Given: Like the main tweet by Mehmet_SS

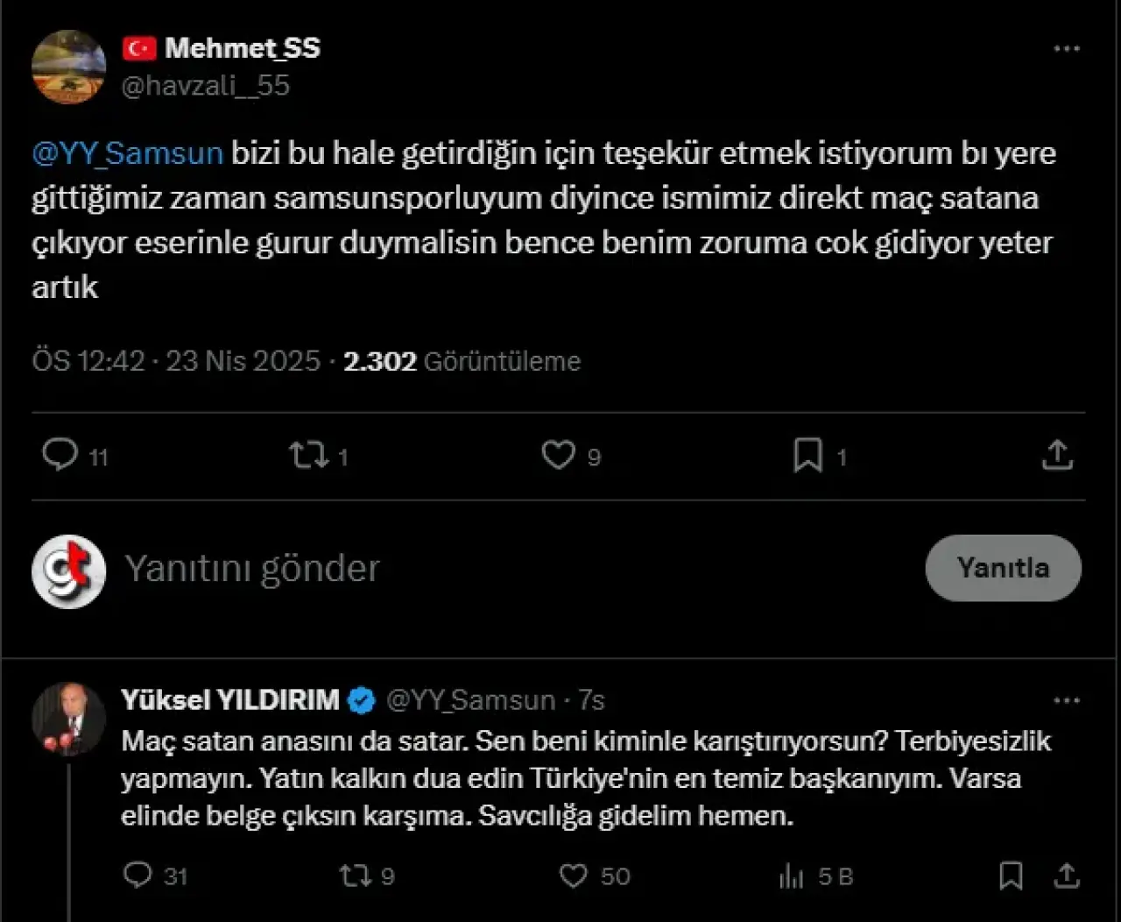Looking at the screenshot, I should (558, 455).
